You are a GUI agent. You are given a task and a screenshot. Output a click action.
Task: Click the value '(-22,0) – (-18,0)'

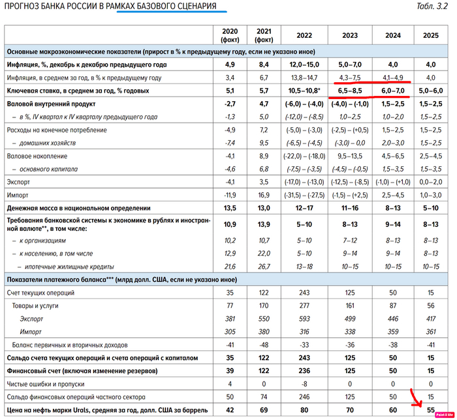(x=304, y=157)
